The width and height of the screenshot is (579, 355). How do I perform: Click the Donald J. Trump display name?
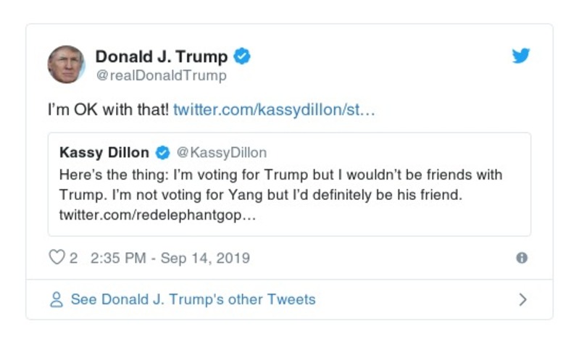tap(162, 56)
